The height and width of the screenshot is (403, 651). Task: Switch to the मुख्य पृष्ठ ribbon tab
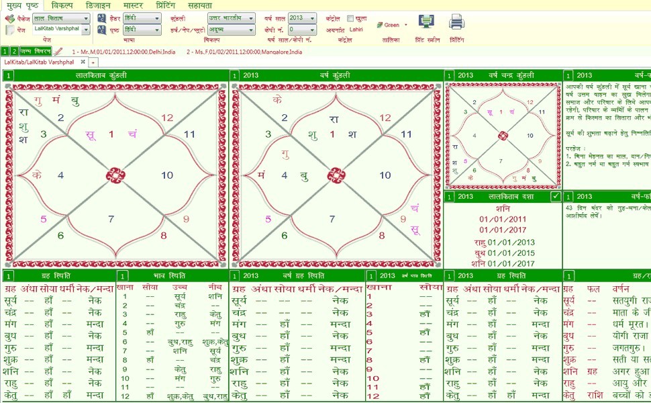coord(22,5)
